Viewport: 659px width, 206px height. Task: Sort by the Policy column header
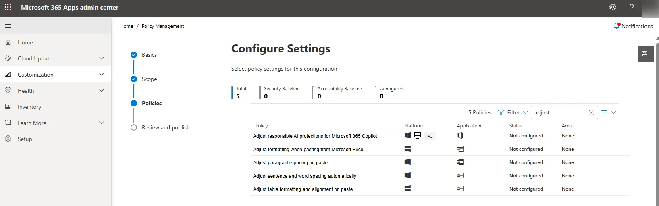point(262,126)
